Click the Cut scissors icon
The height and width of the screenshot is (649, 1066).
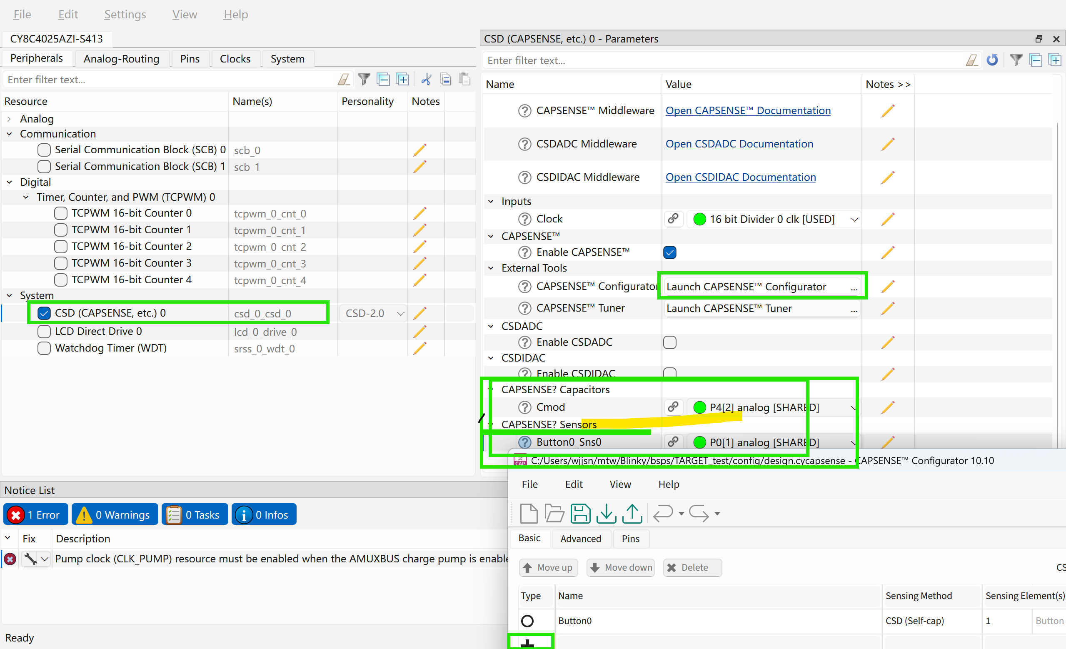tap(426, 79)
